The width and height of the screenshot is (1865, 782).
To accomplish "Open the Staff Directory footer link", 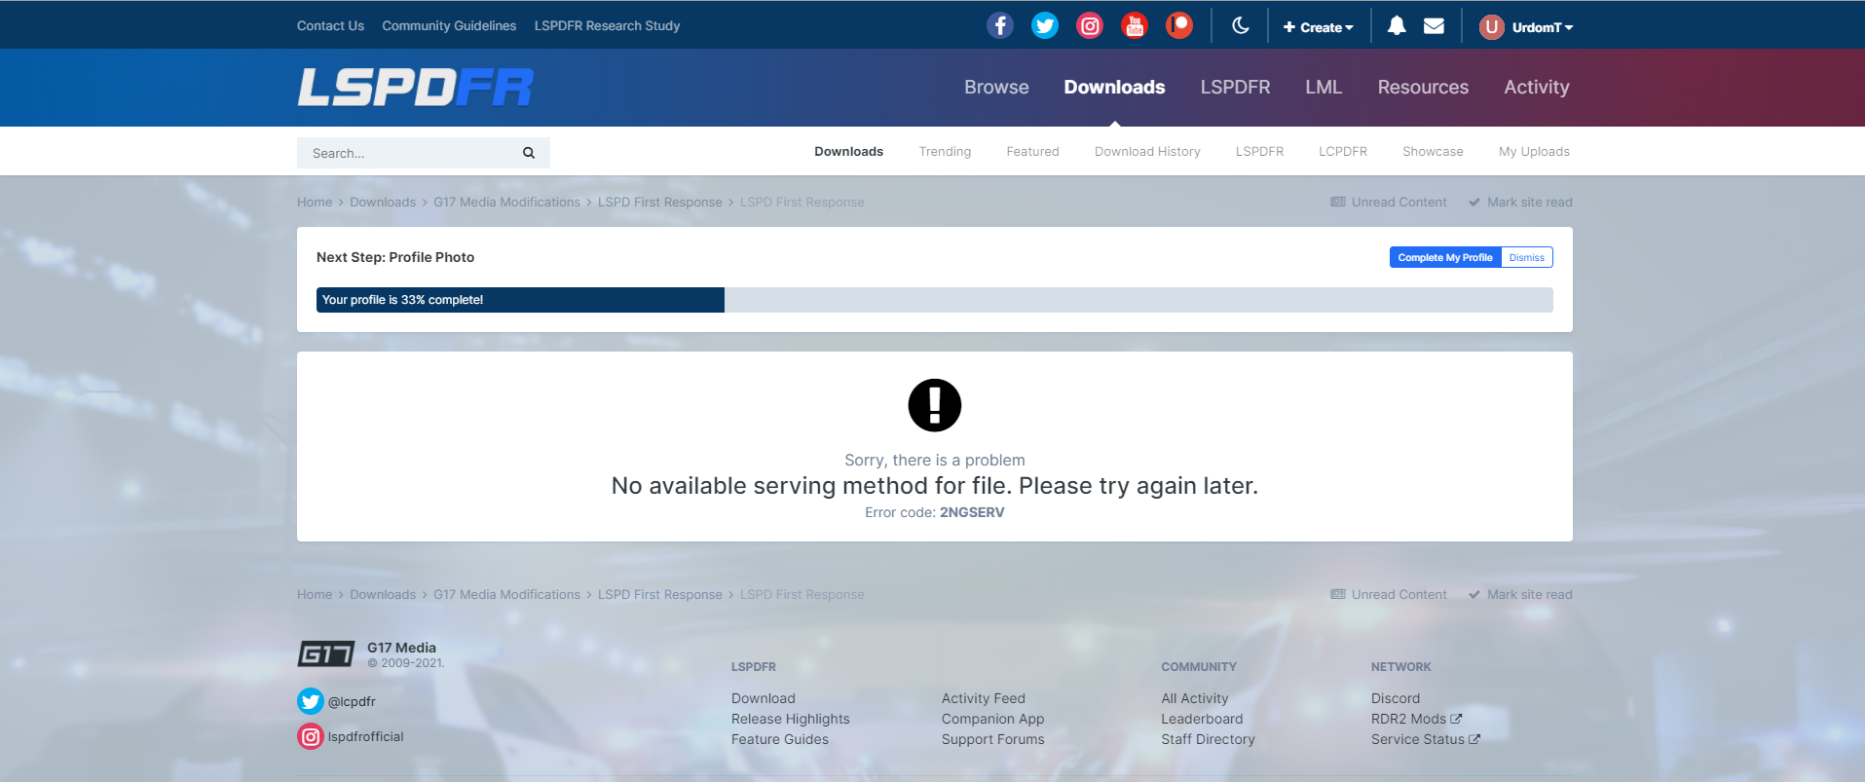I will click(1208, 739).
